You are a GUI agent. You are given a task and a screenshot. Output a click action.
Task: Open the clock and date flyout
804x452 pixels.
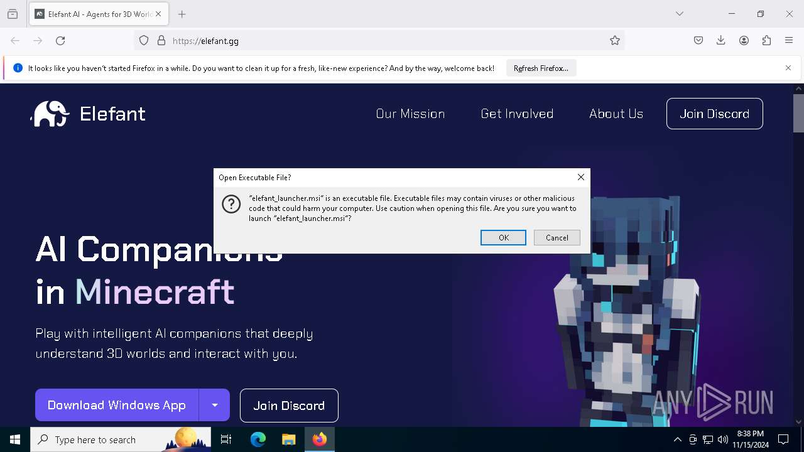(750, 439)
